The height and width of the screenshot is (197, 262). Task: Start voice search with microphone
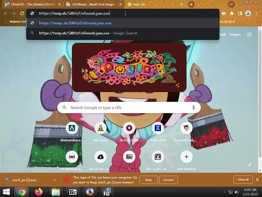(193, 107)
